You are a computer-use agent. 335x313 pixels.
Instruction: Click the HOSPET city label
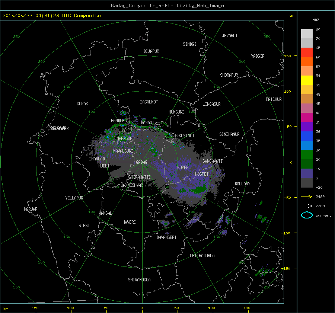point(202,174)
